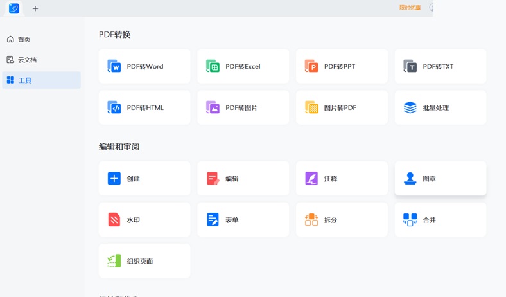
Task: Open a new tab with plus icon
Action: [x=35, y=9]
